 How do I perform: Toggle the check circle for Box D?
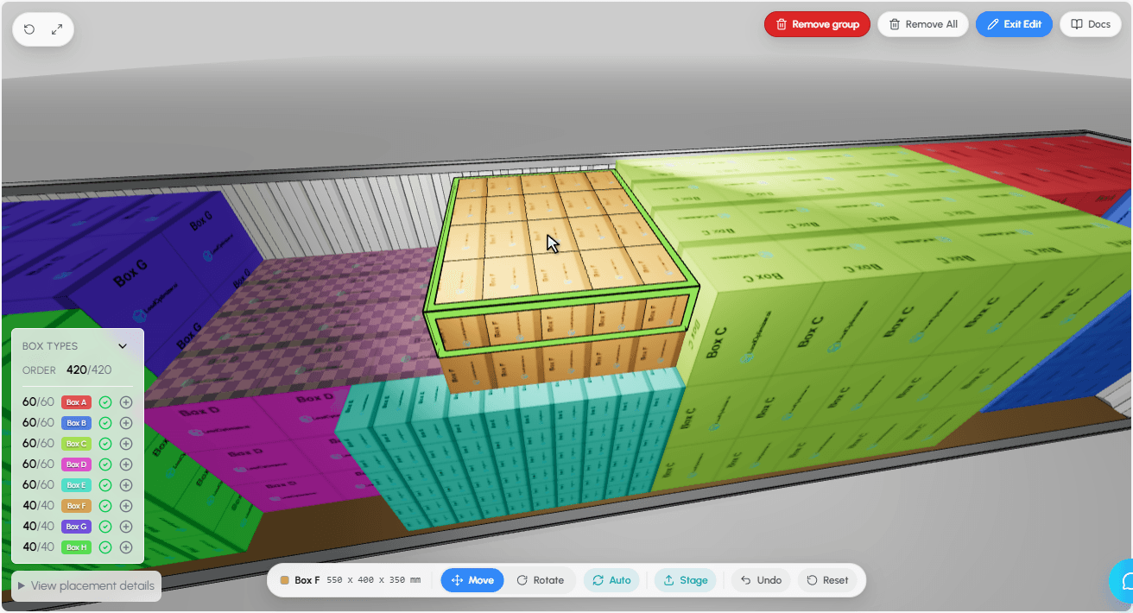point(105,464)
